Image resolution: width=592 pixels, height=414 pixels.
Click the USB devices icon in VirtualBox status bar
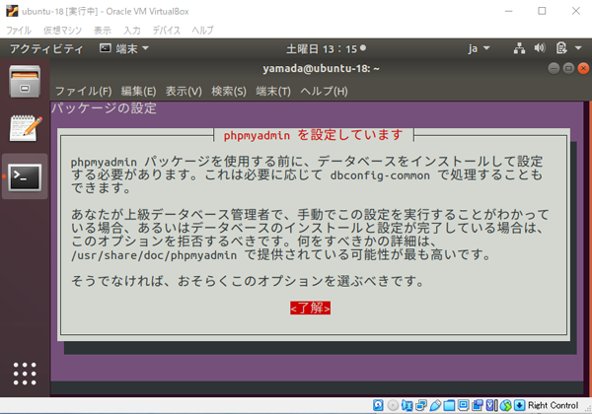click(435, 405)
